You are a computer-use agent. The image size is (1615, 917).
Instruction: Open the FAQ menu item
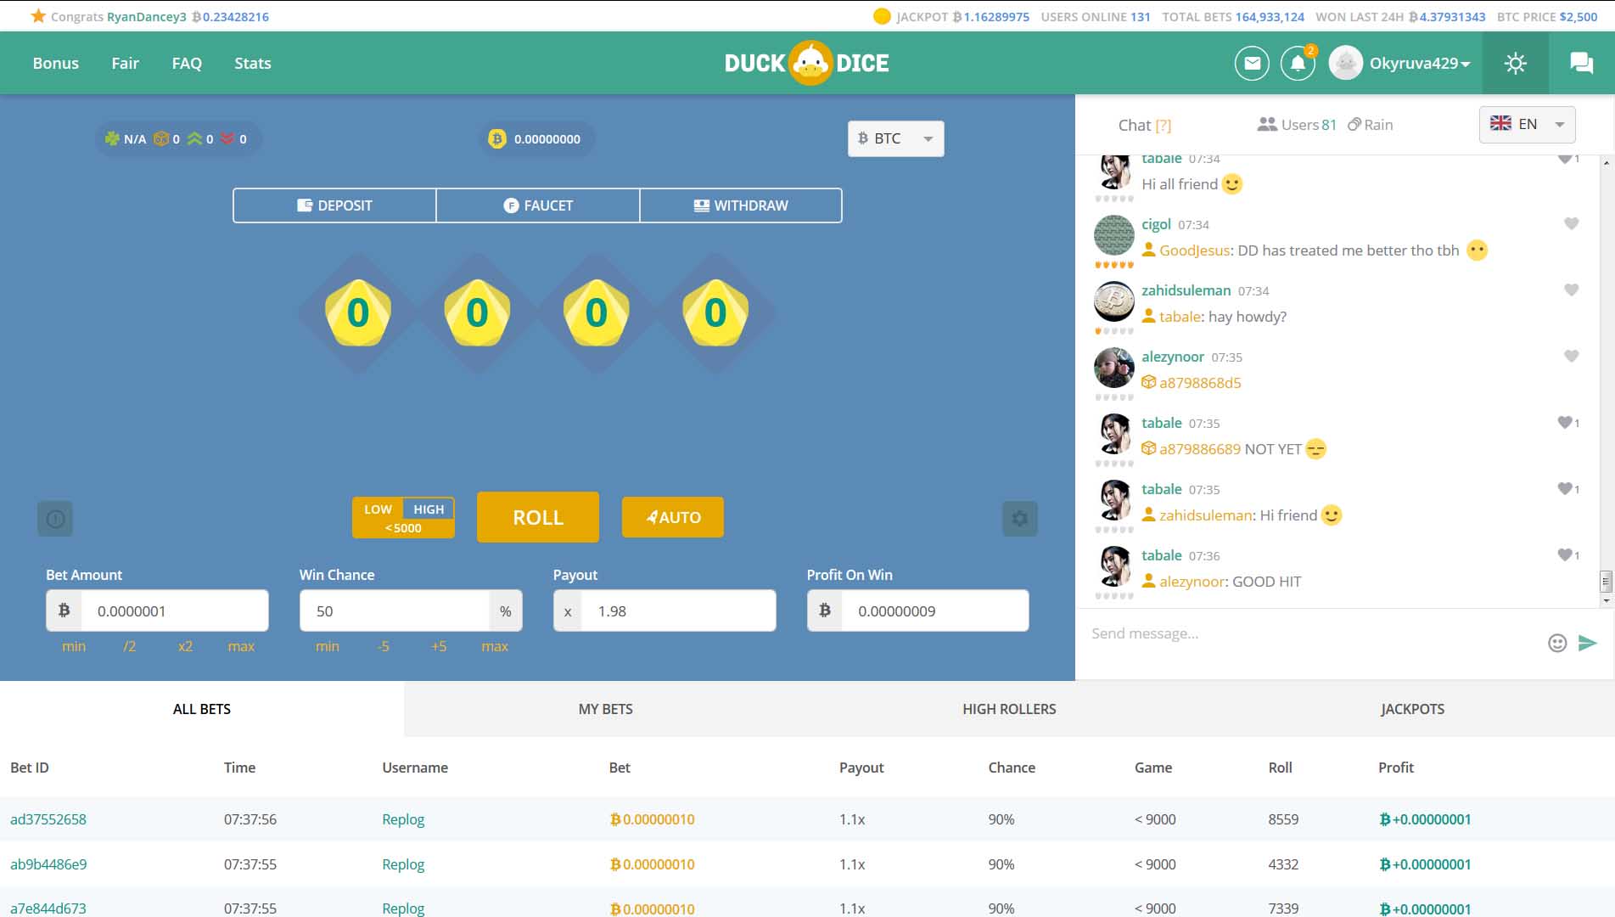coord(187,63)
